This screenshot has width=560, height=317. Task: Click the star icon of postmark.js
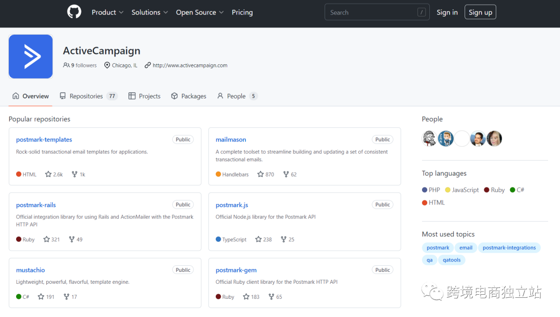click(258, 239)
